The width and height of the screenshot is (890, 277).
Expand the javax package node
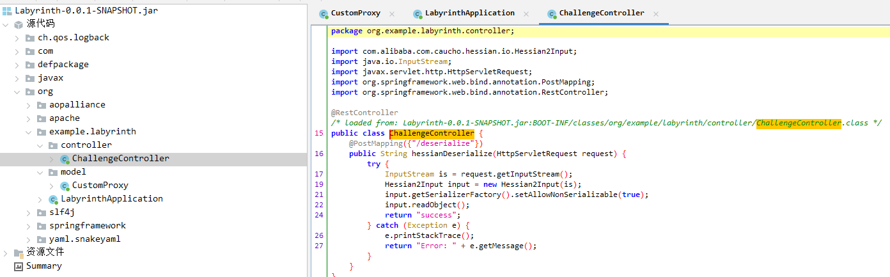[17, 78]
